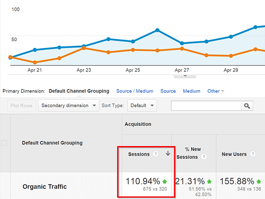Switch primary dimension to Source / Medium

pos(134,91)
